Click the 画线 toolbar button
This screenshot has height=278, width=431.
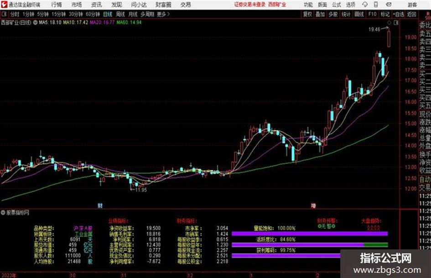pyautogui.click(x=359, y=14)
